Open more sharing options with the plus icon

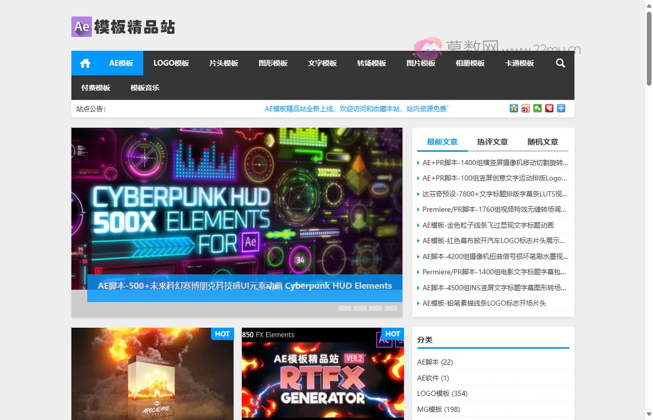point(561,108)
